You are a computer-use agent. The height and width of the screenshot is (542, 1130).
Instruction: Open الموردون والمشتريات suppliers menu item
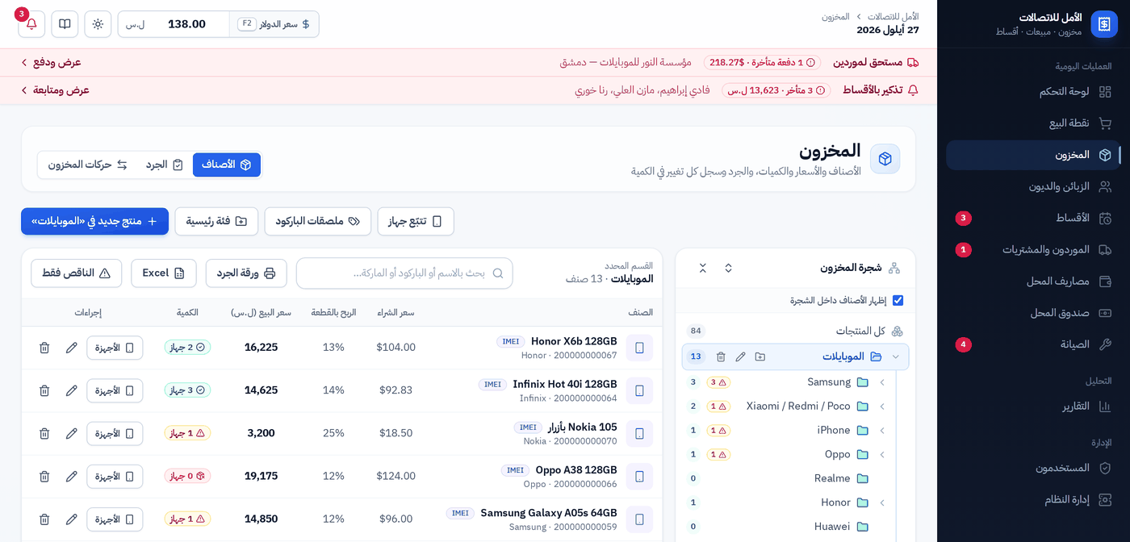click(x=1033, y=250)
